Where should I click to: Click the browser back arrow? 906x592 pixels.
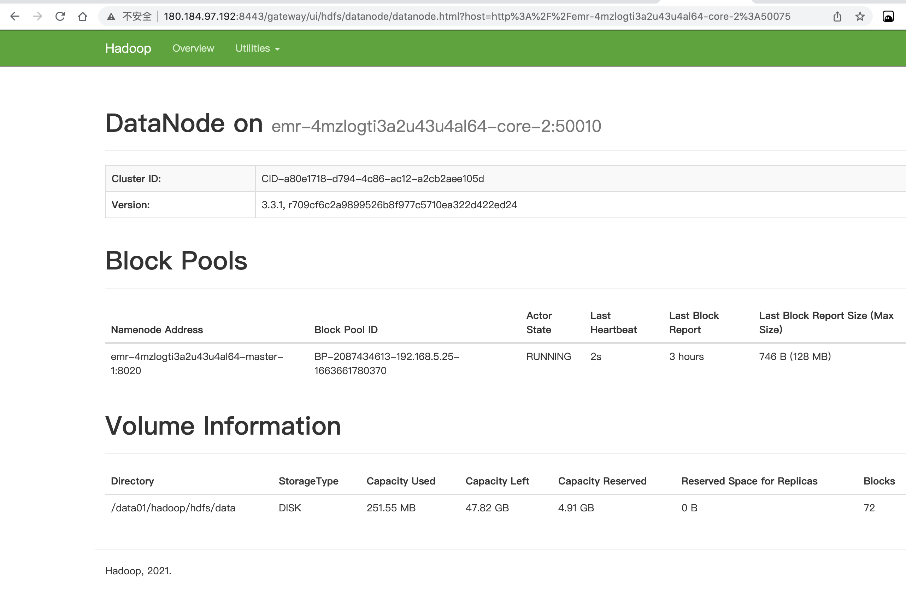[14, 16]
